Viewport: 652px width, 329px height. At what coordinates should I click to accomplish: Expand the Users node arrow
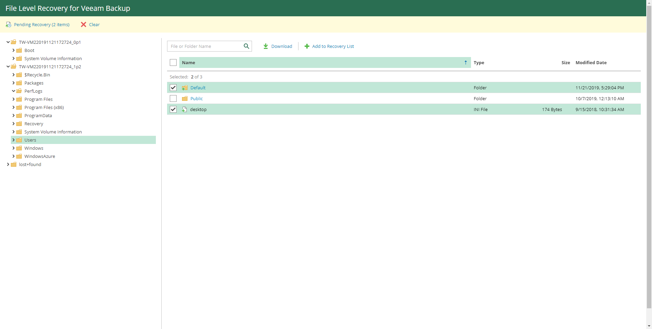pyautogui.click(x=14, y=140)
